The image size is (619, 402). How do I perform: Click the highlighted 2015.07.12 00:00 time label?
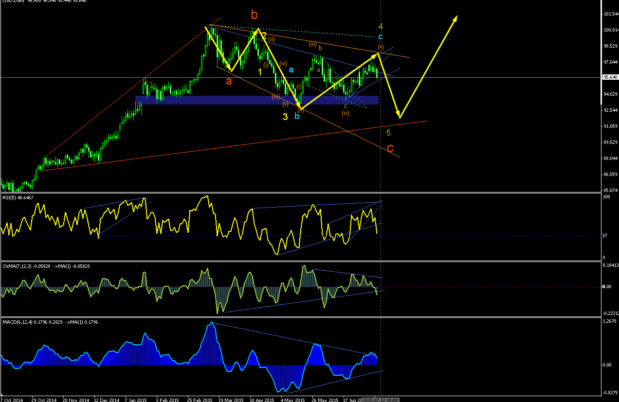[x=382, y=400]
